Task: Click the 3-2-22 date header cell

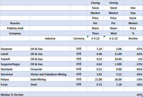Action: 113,38
